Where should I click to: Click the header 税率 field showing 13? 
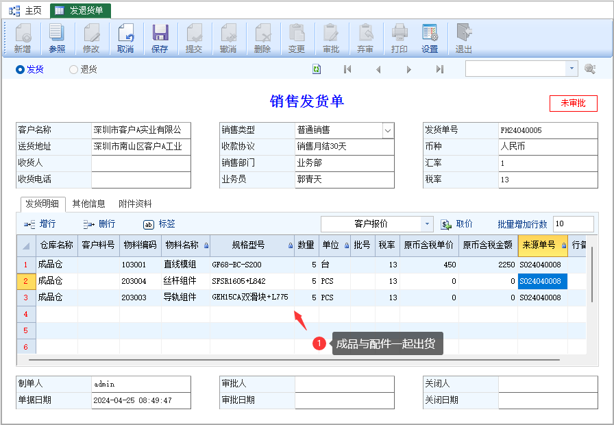pyautogui.click(x=548, y=180)
